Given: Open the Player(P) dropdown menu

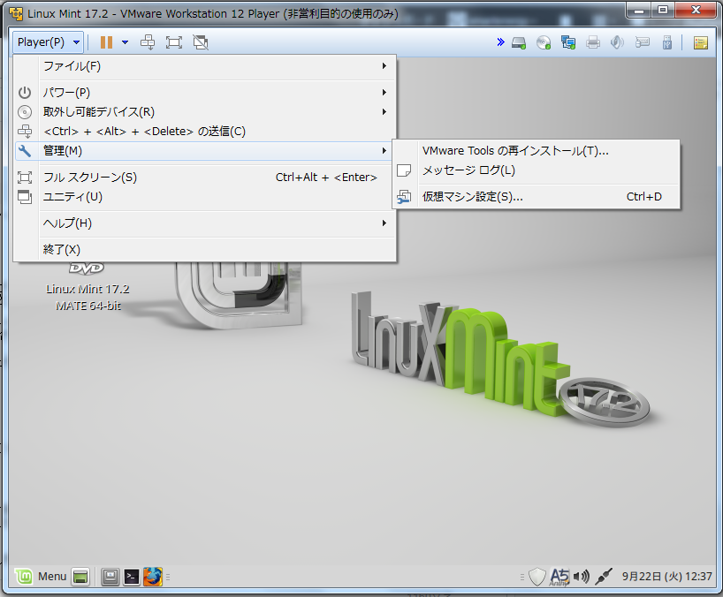Looking at the screenshot, I should click(x=48, y=42).
